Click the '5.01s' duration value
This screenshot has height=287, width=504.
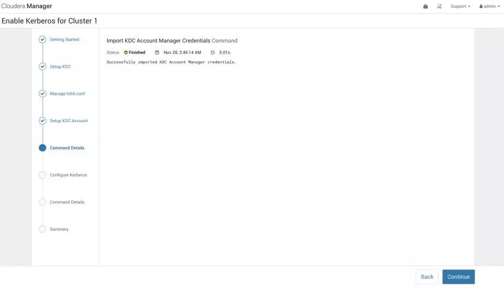(x=224, y=52)
